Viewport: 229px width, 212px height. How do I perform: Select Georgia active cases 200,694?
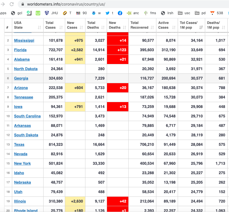point(169,78)
